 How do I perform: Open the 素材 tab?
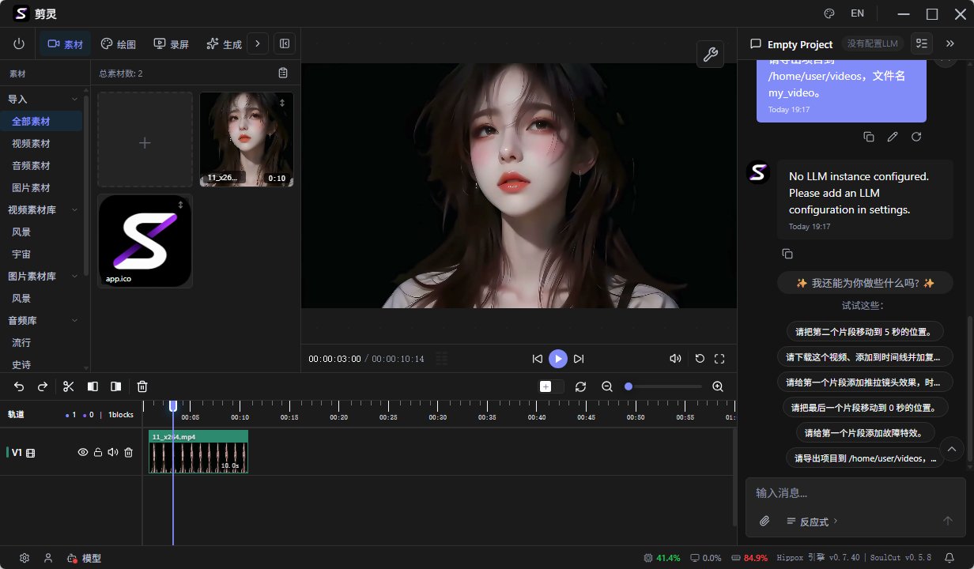[66, 44]
